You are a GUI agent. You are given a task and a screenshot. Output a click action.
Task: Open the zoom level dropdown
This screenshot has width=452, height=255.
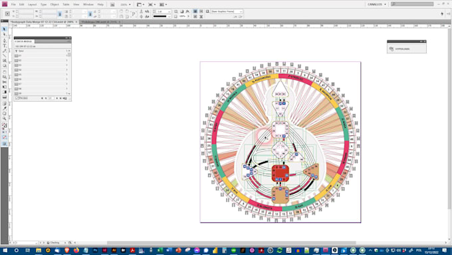[x=130, y=5]
